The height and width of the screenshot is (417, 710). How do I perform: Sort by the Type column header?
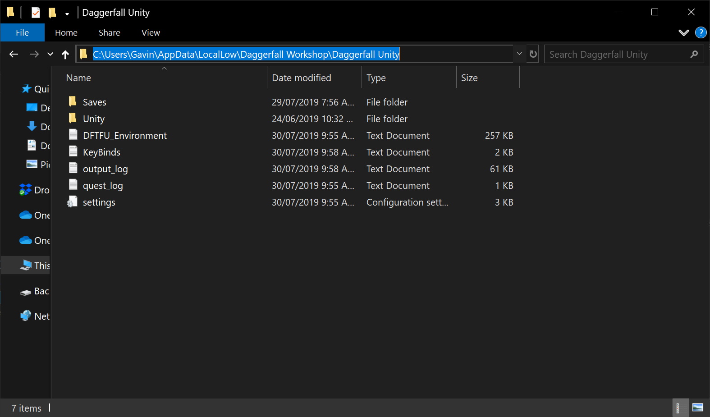click(408, 78)
